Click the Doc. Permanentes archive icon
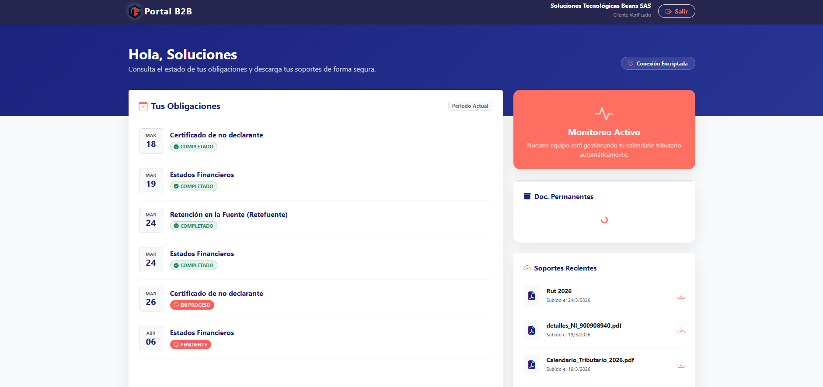Image resolution: width=823 pixels, height=387 pixels. click(x=527, y=196)
